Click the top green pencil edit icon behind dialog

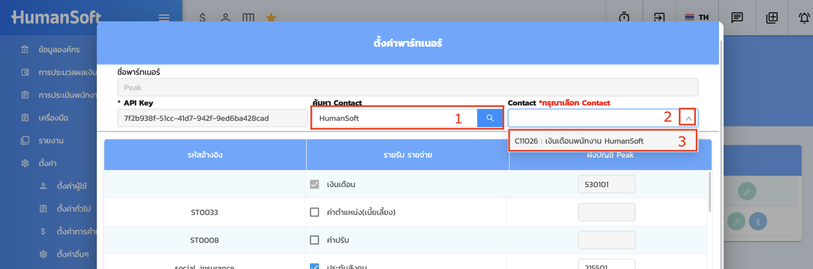click(x=747, y=191)
